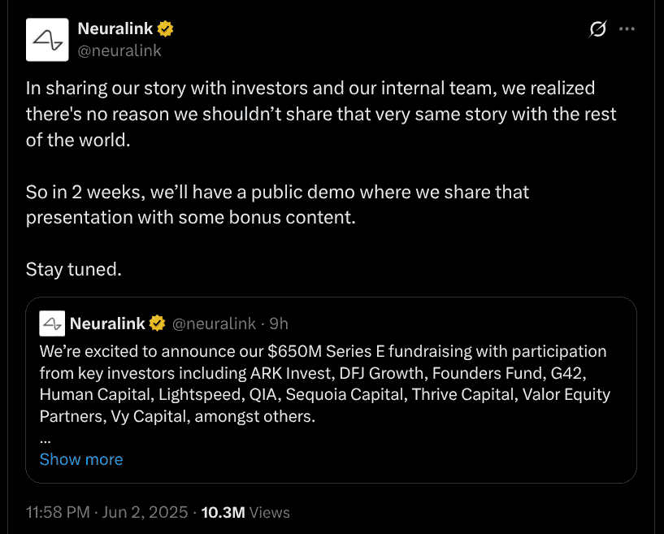Click the 10.3M view count number
The height and width of the screenshot is (534, 664).
click(x=222, y=513)
